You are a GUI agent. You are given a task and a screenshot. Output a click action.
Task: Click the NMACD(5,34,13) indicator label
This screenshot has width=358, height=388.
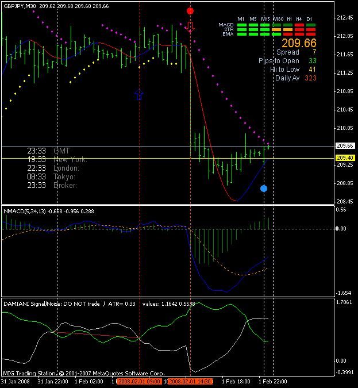25,212
